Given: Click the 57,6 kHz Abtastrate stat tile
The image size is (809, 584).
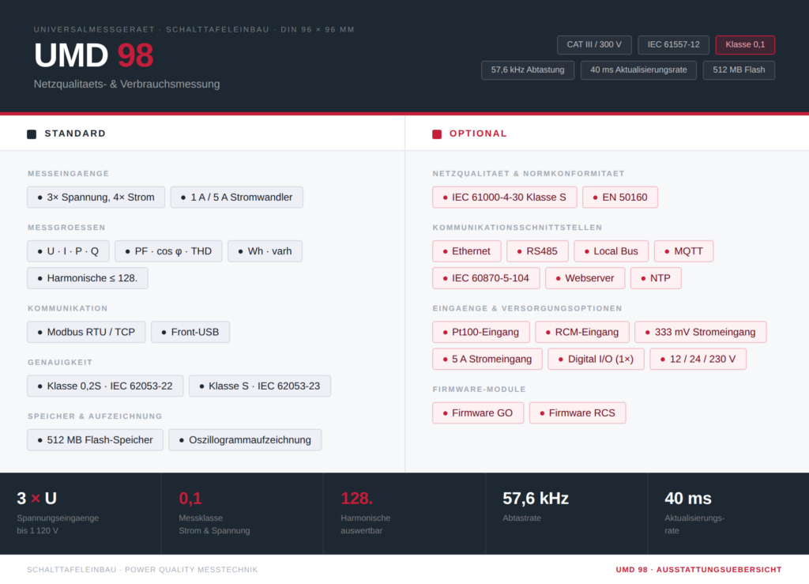Looking at the screenshot, I should 566,513.
